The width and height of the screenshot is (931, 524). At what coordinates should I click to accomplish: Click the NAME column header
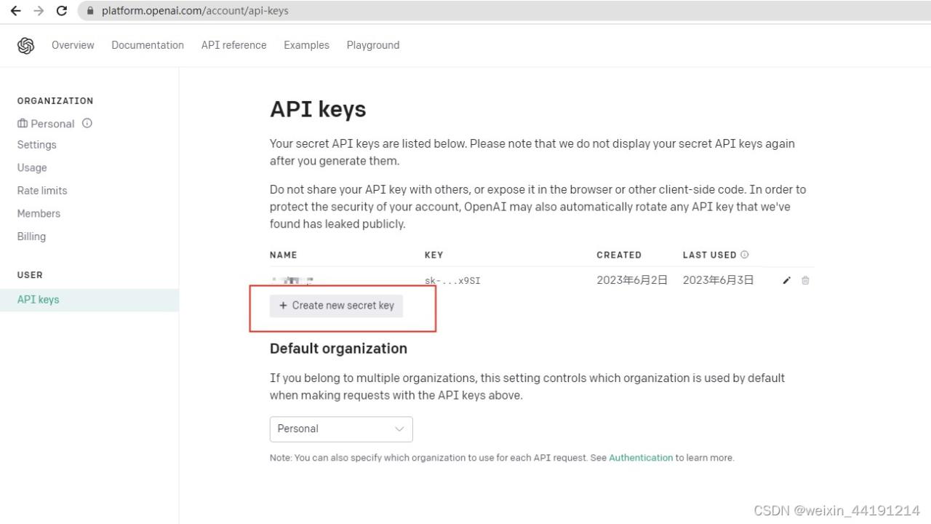point(284,255)
